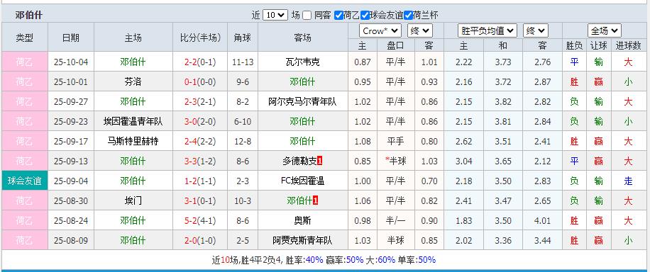Viewport: 650px width, 272px height.
Task: Open the 终 dropdown beside 胜平负均值
Action: (536, 30)
